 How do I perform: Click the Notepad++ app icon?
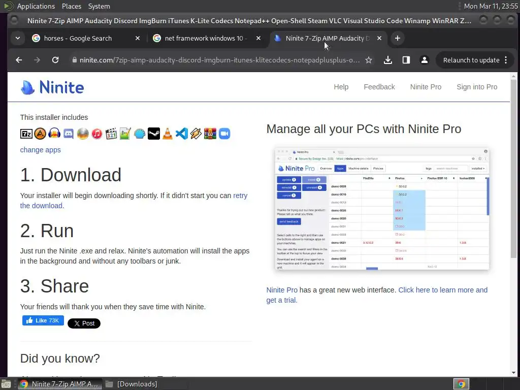tap(125, 134)
